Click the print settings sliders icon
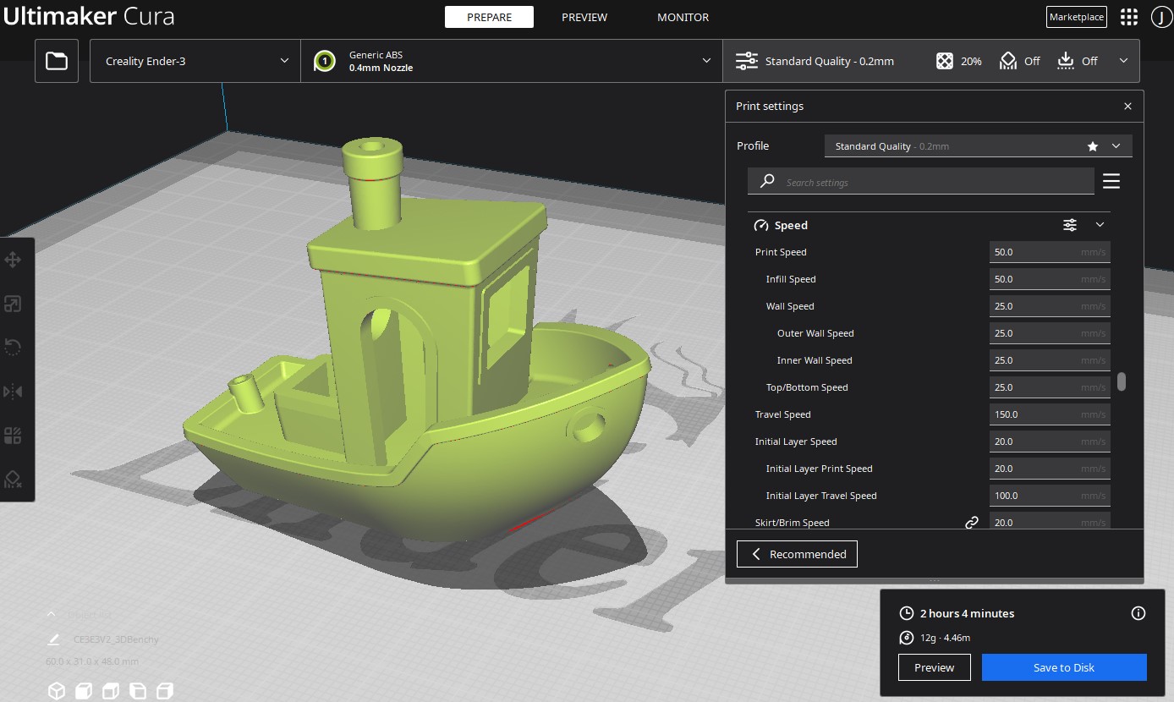Viewport: 1174px width, 702px height. 747,61
